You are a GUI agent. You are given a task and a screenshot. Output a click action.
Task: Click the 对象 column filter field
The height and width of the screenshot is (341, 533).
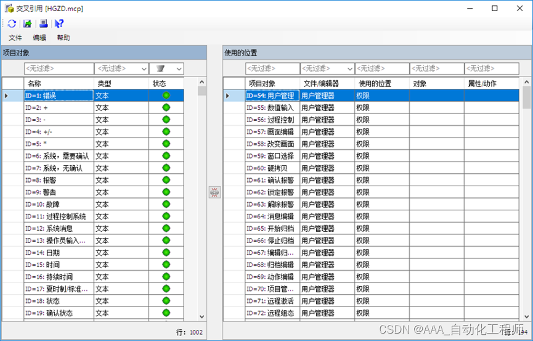point(437,68)
